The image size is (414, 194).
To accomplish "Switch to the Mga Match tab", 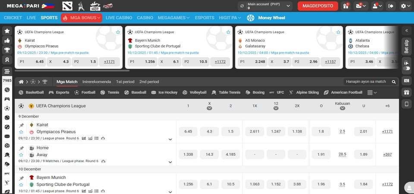I will coord(67,82).
